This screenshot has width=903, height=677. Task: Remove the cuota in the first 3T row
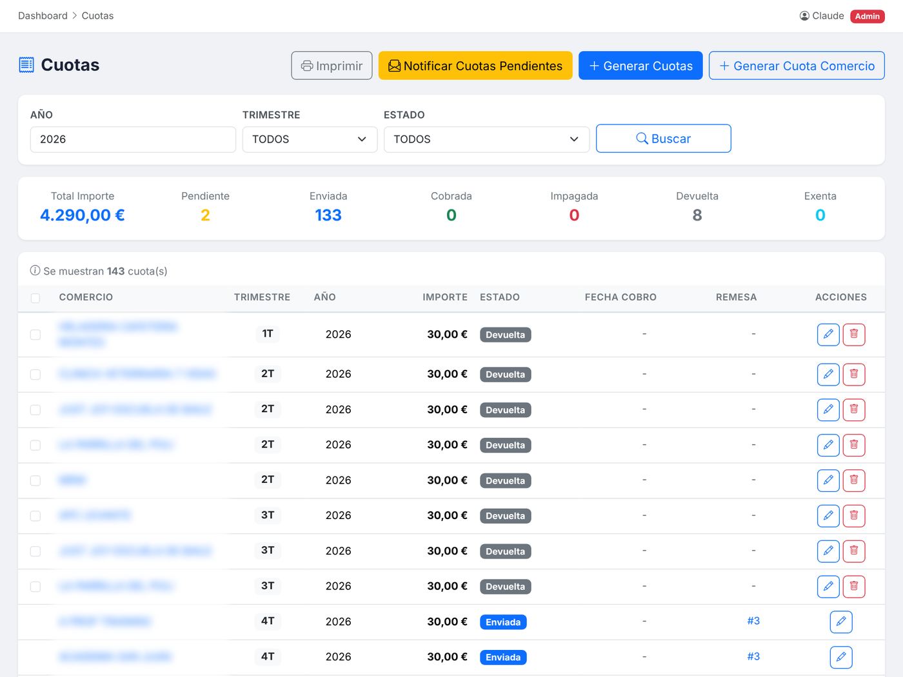coord(854,516)
